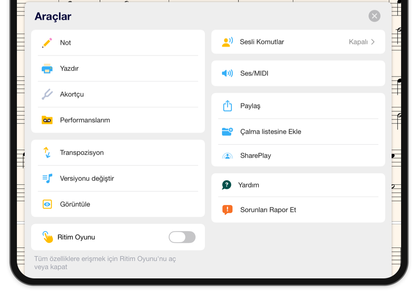Viewport: 418px width, 293px height.
Task: Click the Çalma listesine Ekle folder icon
Action: pos(227,132)
